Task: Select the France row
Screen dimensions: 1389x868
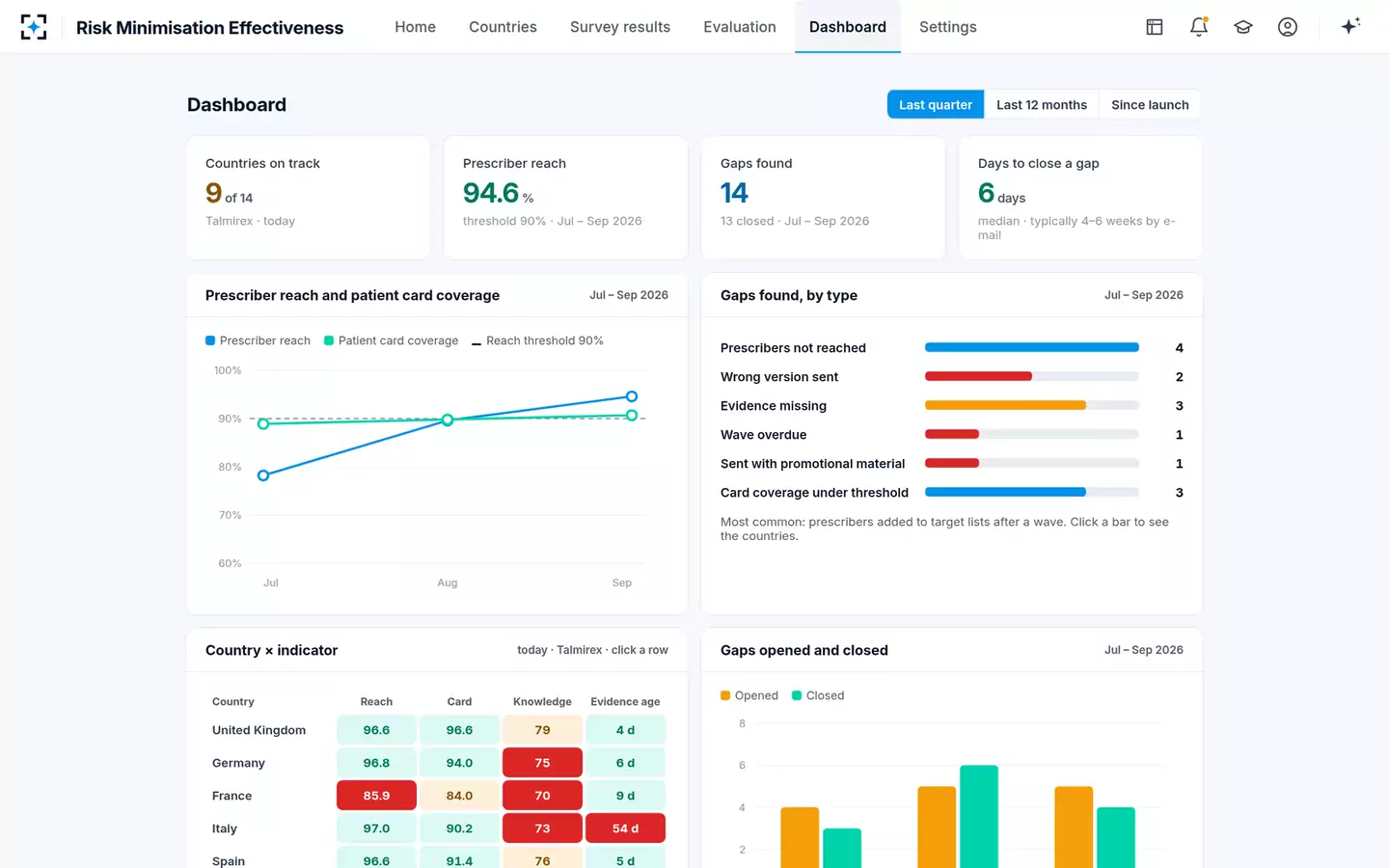Action: 437,796
